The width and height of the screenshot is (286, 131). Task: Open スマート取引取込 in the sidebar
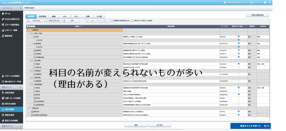pos(11,25)
